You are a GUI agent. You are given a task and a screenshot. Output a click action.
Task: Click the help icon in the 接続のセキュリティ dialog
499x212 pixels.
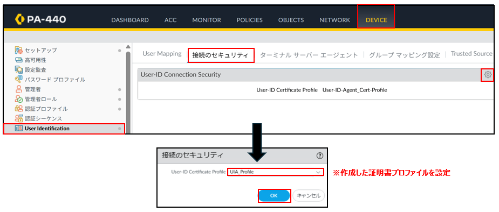tap(320, 156)
